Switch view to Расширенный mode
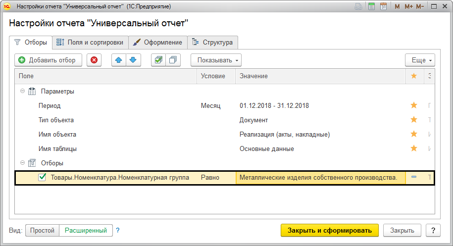The height and width of the screenshot is (246, 453). click(86, 230)
